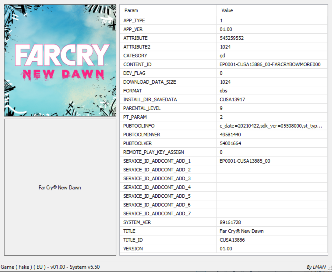Click the ATTRIBUTE value 545259552

[232, 38]
